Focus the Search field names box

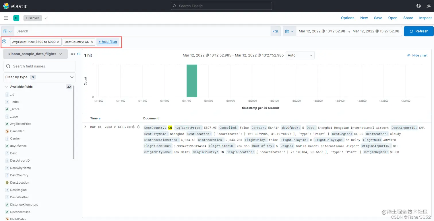pos(40,66)
